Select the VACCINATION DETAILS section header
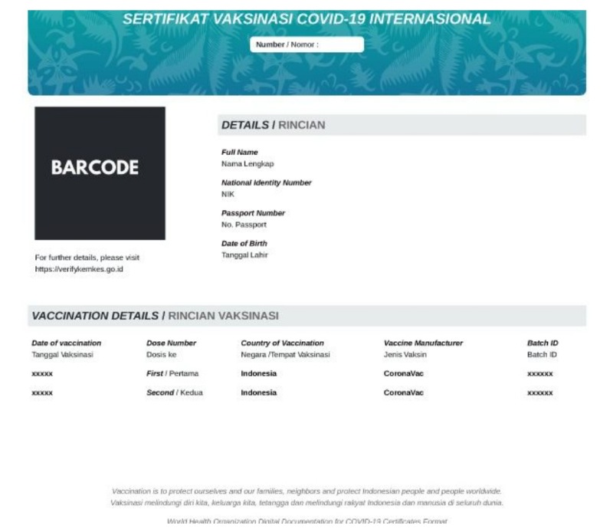613x532 pixels. click(307, 316)
